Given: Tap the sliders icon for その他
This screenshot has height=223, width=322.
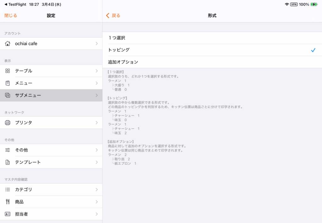Looking at the screenshot, I should coord(8,150).
